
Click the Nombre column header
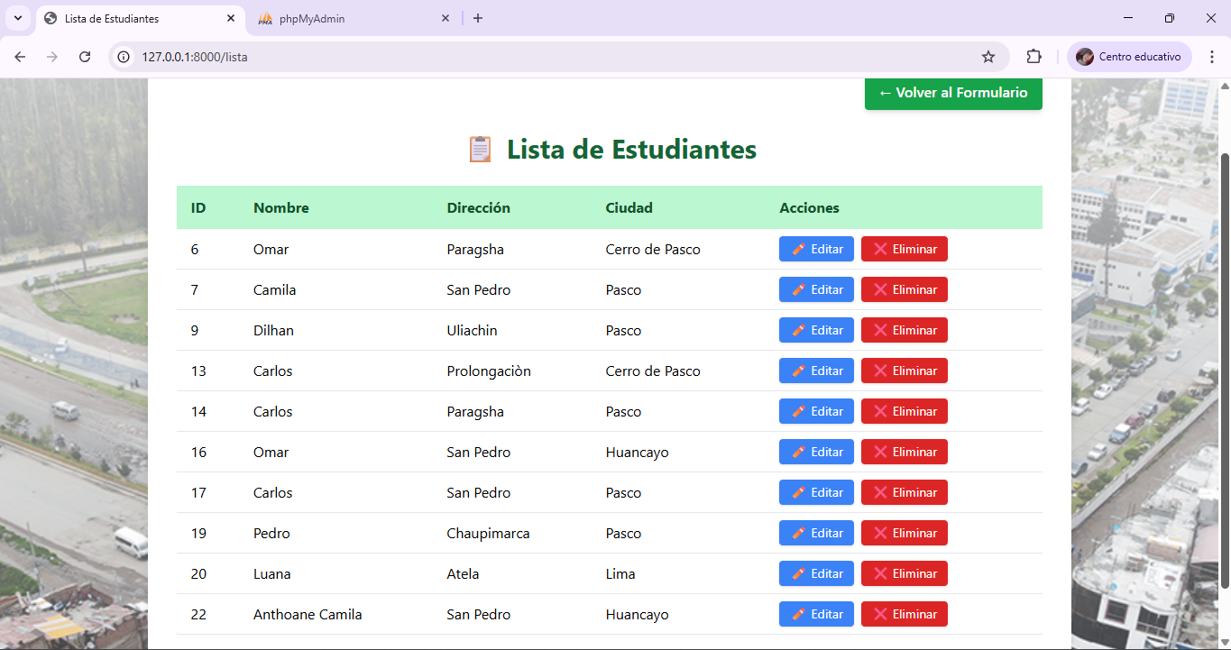pyautogui.click(x=281, y=208)
